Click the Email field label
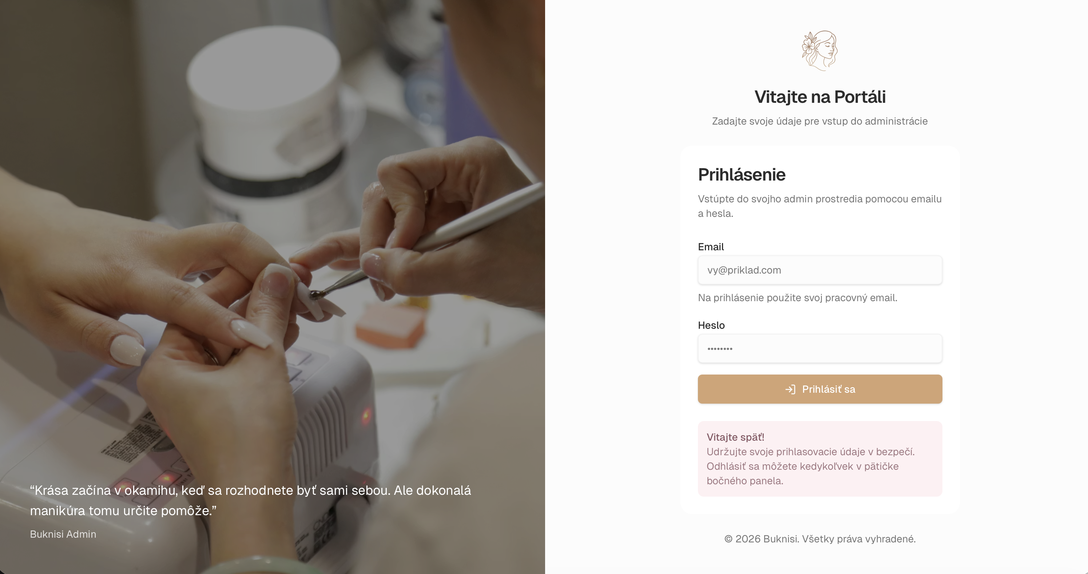 click(x=711, y=247)
